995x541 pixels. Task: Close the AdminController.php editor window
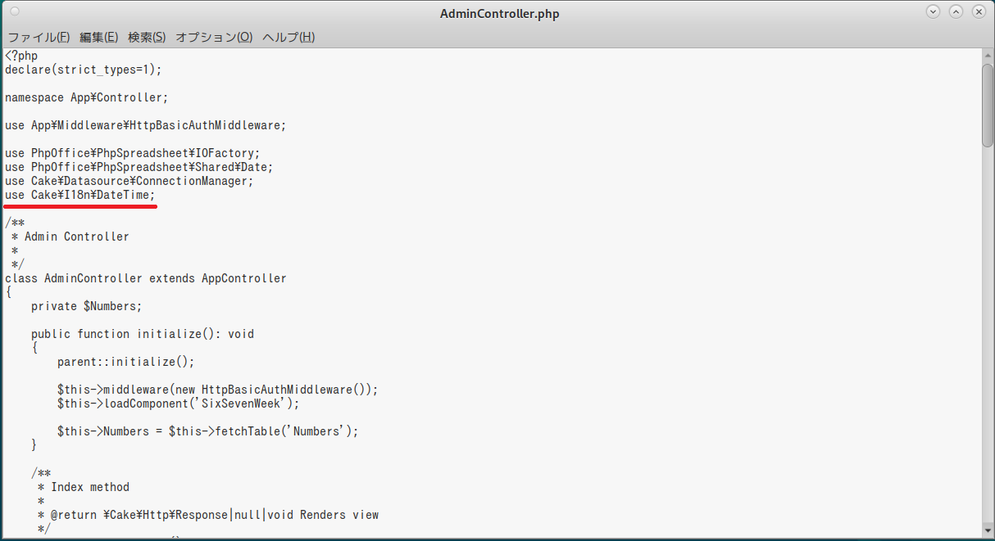tap(979, 12)
